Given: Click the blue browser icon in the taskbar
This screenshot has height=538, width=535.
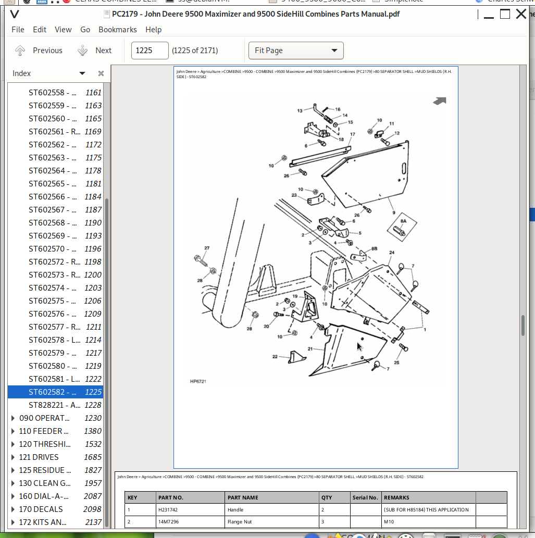Looking at the screenshot, I should [313, 535].
